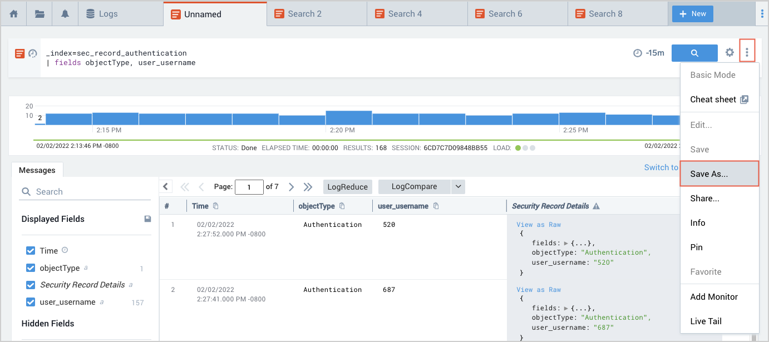This screenshot has width=769, height=342.
Task: Uncheck the Security Record Details checkbox
Action: (31, 285)
